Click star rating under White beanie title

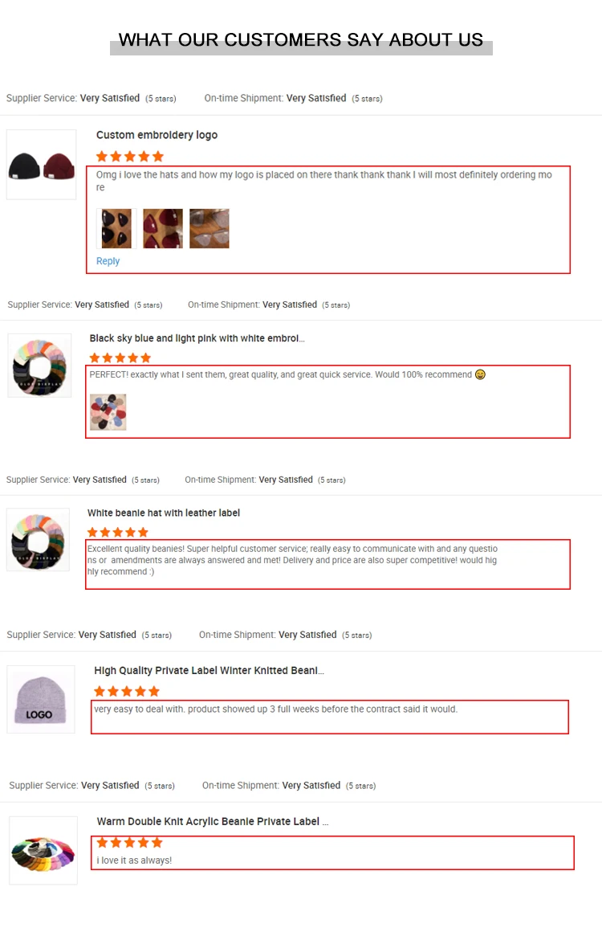pos(117,532)
